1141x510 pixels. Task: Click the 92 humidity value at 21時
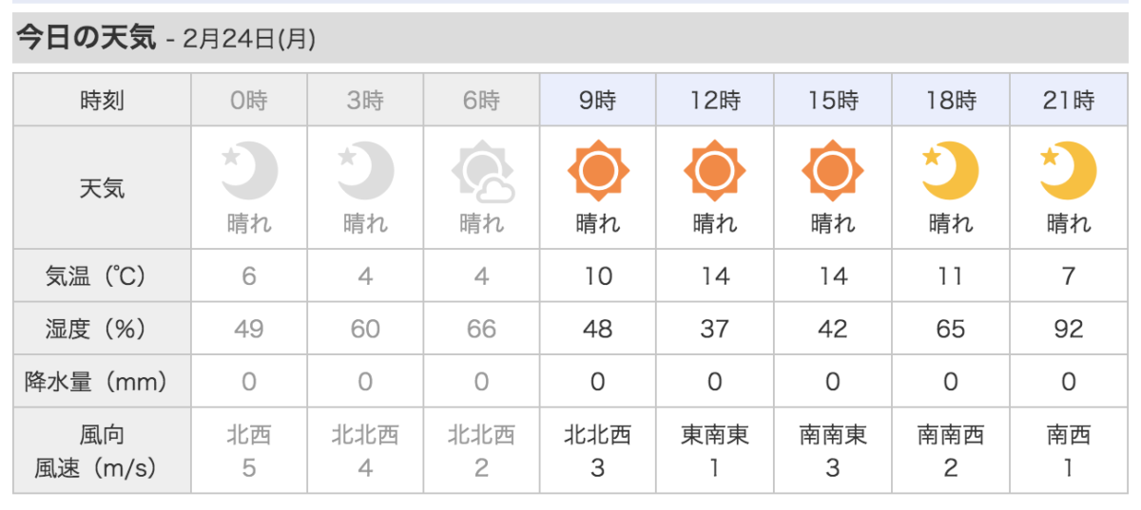[x=1069, y=330]
